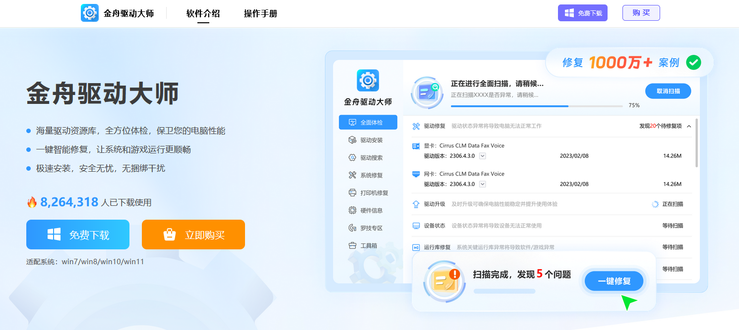Collapse the 驱动修复 section chevron
Image resolution: width=739 pixels, height=330 pixels.
point(689,126)
